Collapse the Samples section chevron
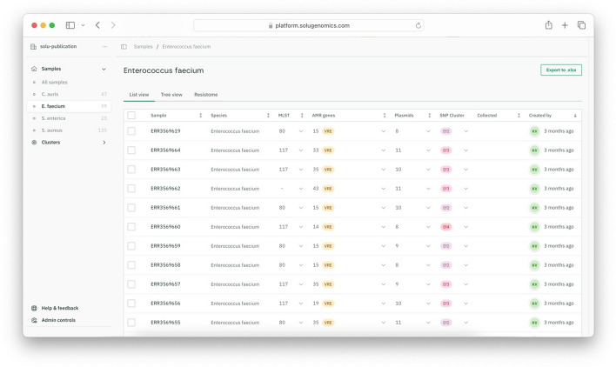616x367 pixels. (x=104, y=69)
